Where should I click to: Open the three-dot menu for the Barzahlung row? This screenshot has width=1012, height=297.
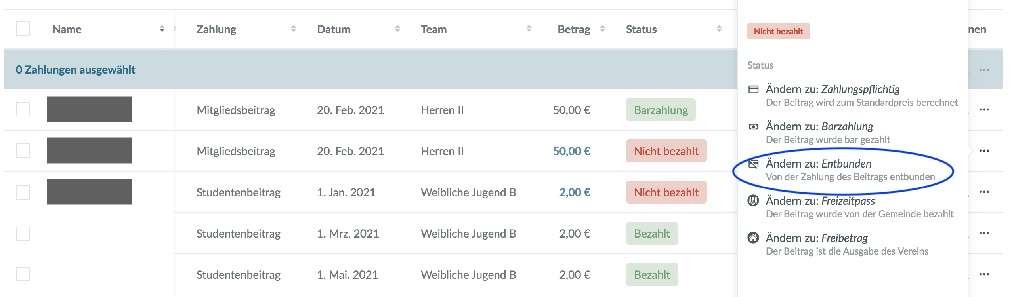[984, 110]
